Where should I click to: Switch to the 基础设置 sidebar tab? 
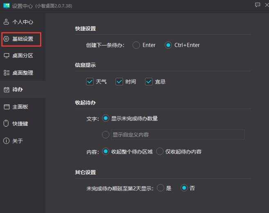pos(23,39)
